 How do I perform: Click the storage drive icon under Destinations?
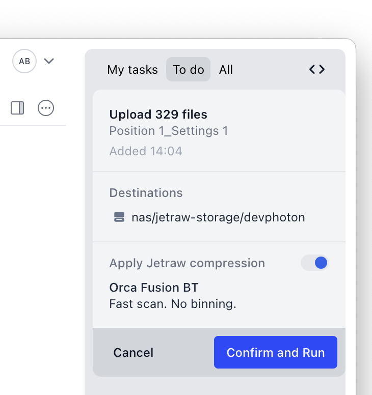[119, 218]
